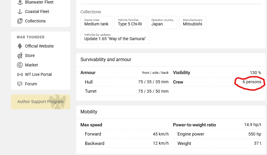The image size is (267, 155).
Task: Visit the WT Live Portal link
Action: pyautogui.click(x=38, y=74)
